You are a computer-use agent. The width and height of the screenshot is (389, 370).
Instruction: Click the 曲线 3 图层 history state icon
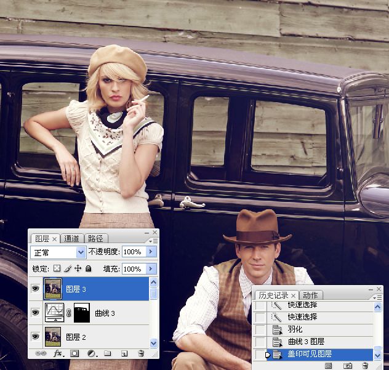pyautogui.click(x=277, y=342)
